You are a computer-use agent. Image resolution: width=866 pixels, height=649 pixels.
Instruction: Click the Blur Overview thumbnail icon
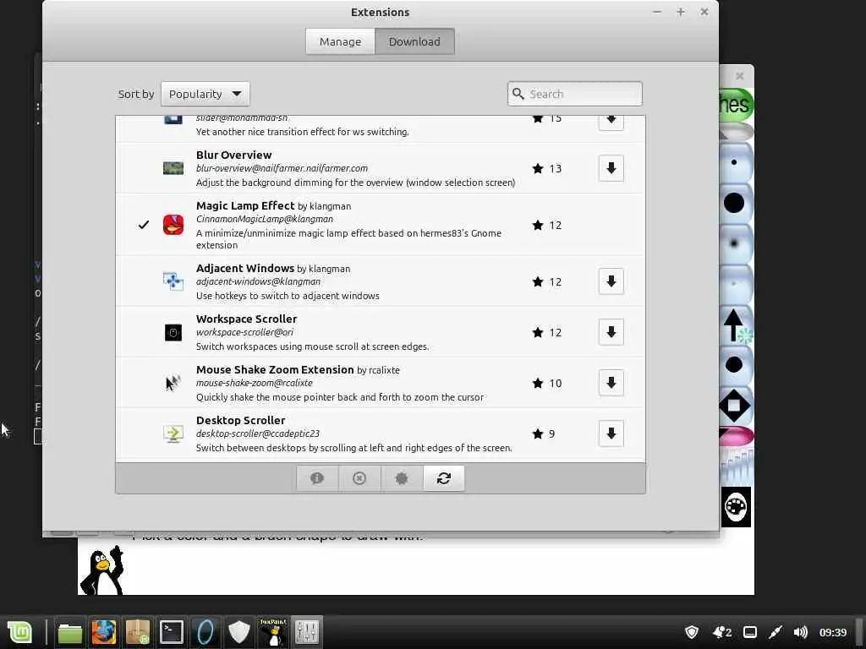coord(173,168)
